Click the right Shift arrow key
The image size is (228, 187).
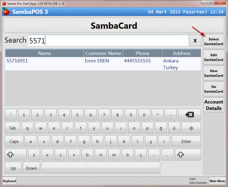pos(188,155)
